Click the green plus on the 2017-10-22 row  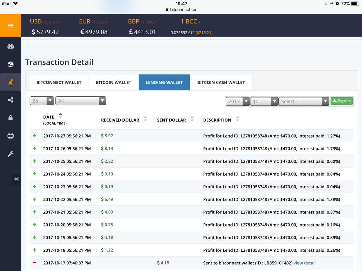pyautogui.click(x=34, y=199)
